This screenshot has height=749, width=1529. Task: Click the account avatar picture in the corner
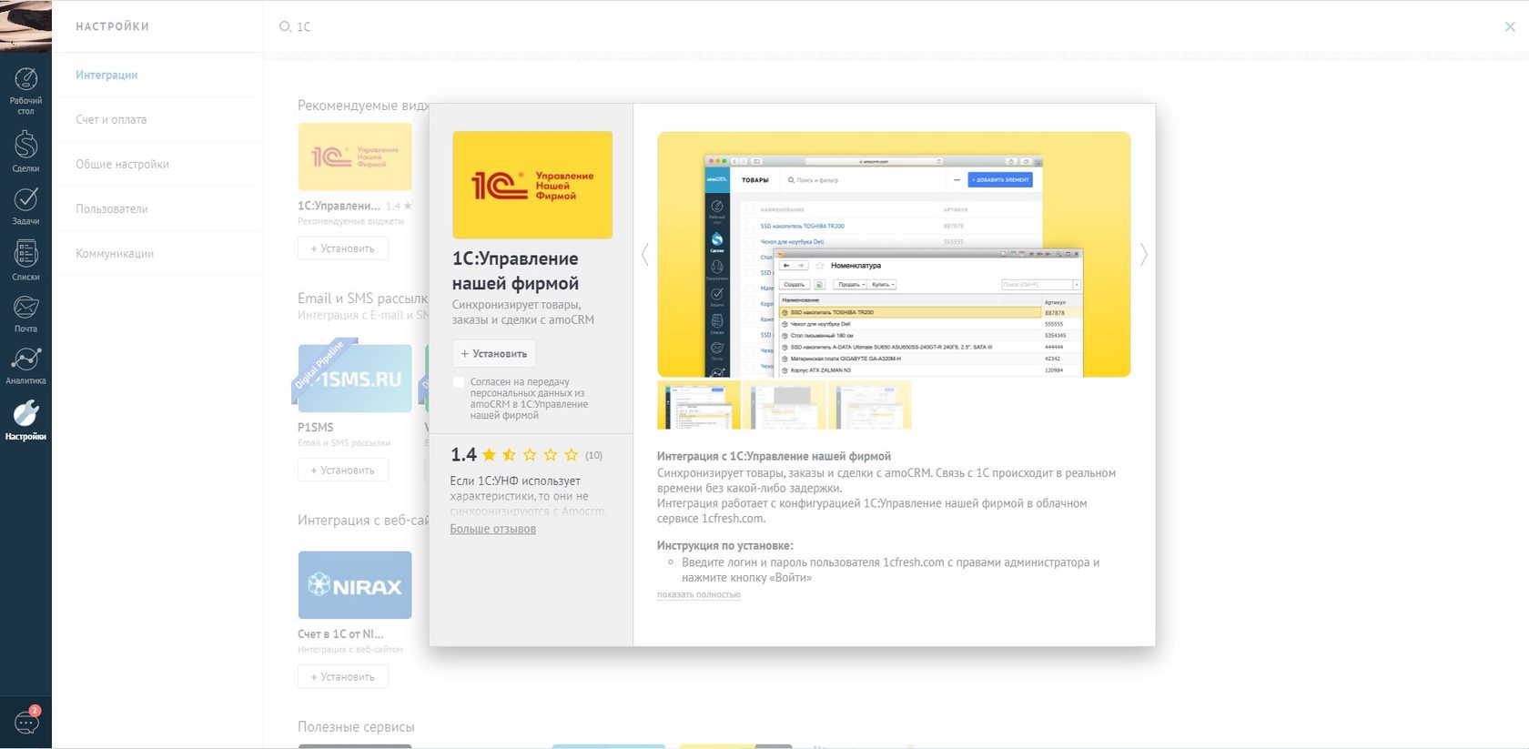(x=25, y=25)
